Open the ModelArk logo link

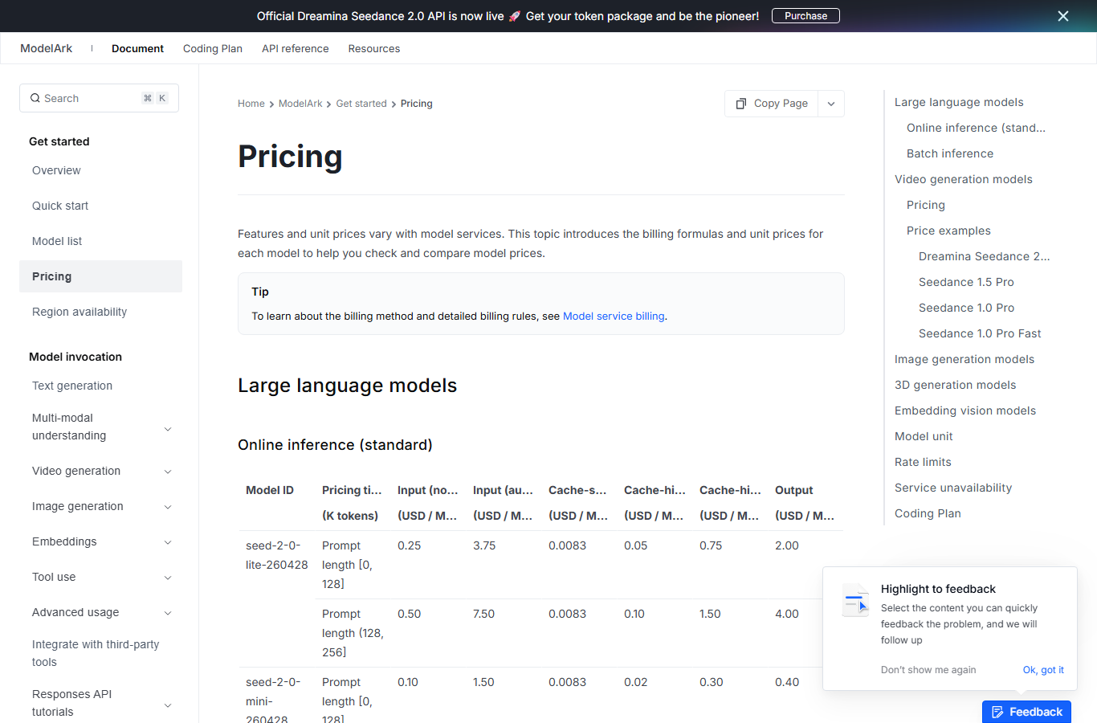(47, 48)
